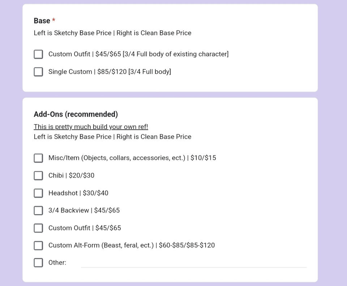Tick the Single Custom $85/$120 checkbox
This screenshot has width=347, height=286.
[x=38, y=72]
